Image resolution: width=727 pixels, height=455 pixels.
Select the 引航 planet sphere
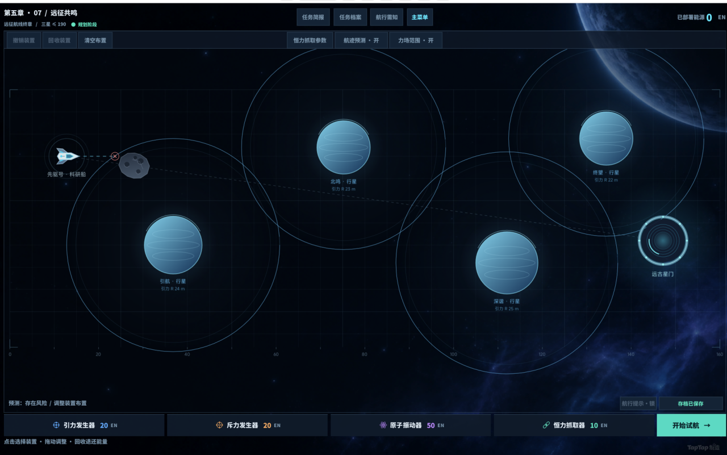coord(173,245)
